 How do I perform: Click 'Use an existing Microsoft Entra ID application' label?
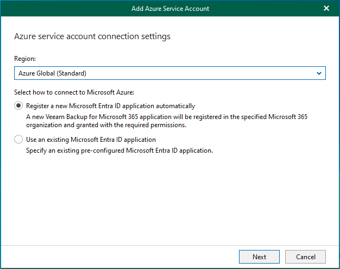pos(91,140)
